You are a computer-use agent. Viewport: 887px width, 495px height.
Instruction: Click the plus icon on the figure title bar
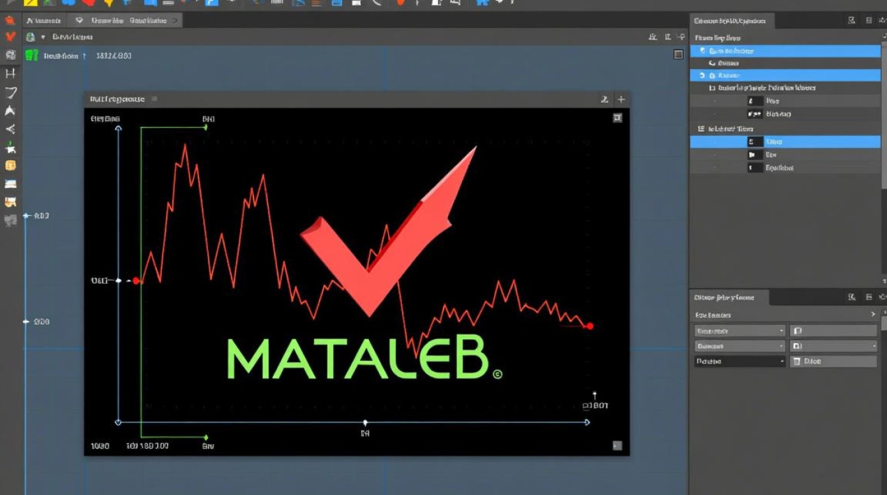pyautogui.click(x=620, y=100)
